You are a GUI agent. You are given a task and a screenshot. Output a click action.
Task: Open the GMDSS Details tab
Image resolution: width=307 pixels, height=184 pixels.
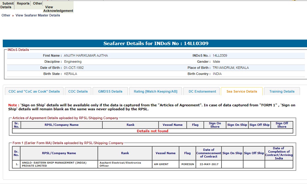tap(110, 91)
